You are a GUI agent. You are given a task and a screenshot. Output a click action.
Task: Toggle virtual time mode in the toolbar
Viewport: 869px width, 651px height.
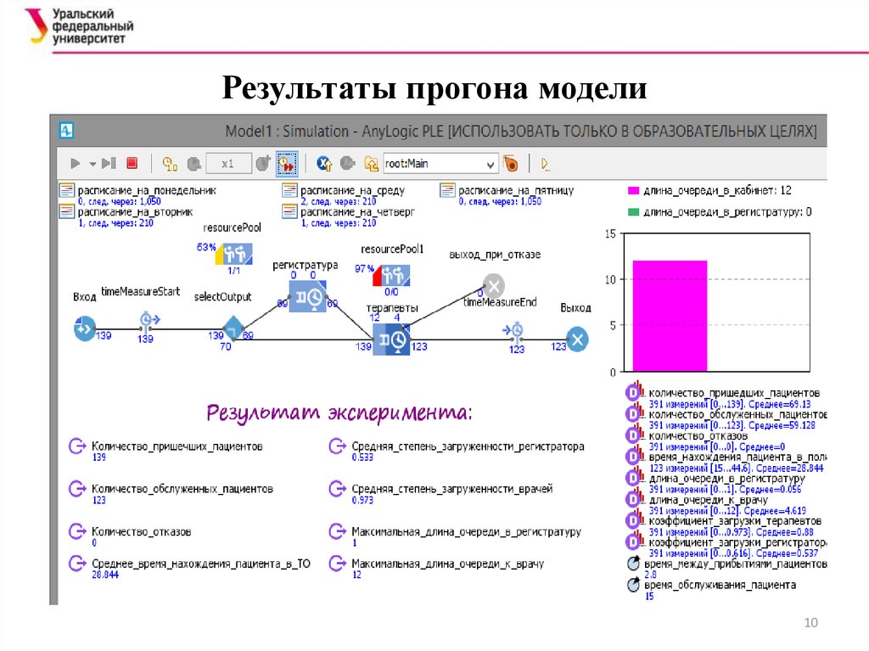tap(287, 163)
